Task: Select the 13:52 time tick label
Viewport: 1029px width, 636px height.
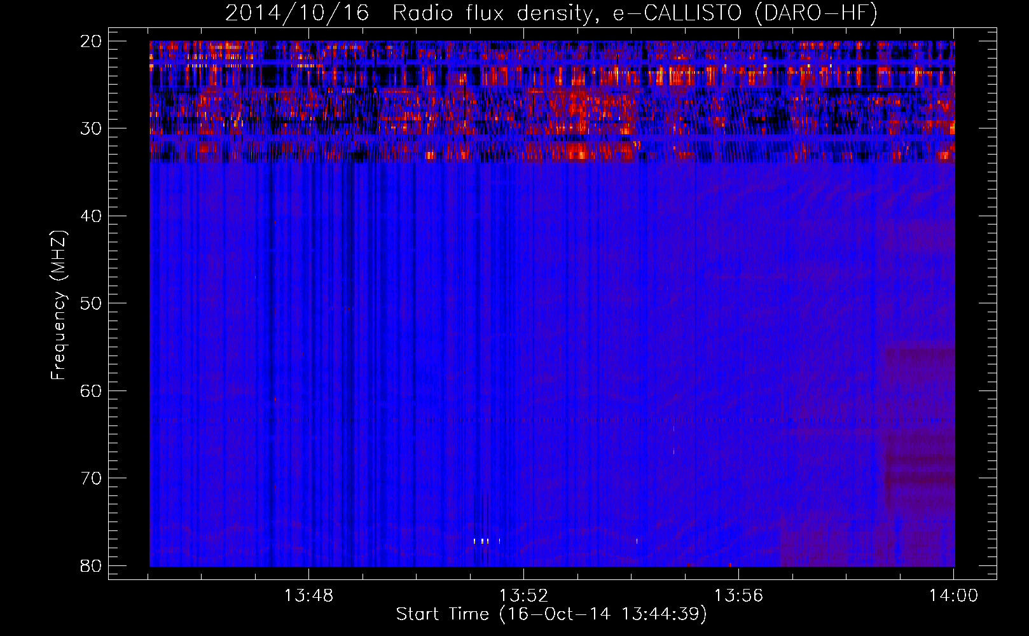Action: pos(523,596)
